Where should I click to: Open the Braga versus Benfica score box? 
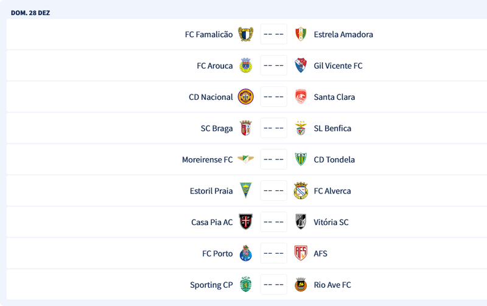[x=273, y=128]
